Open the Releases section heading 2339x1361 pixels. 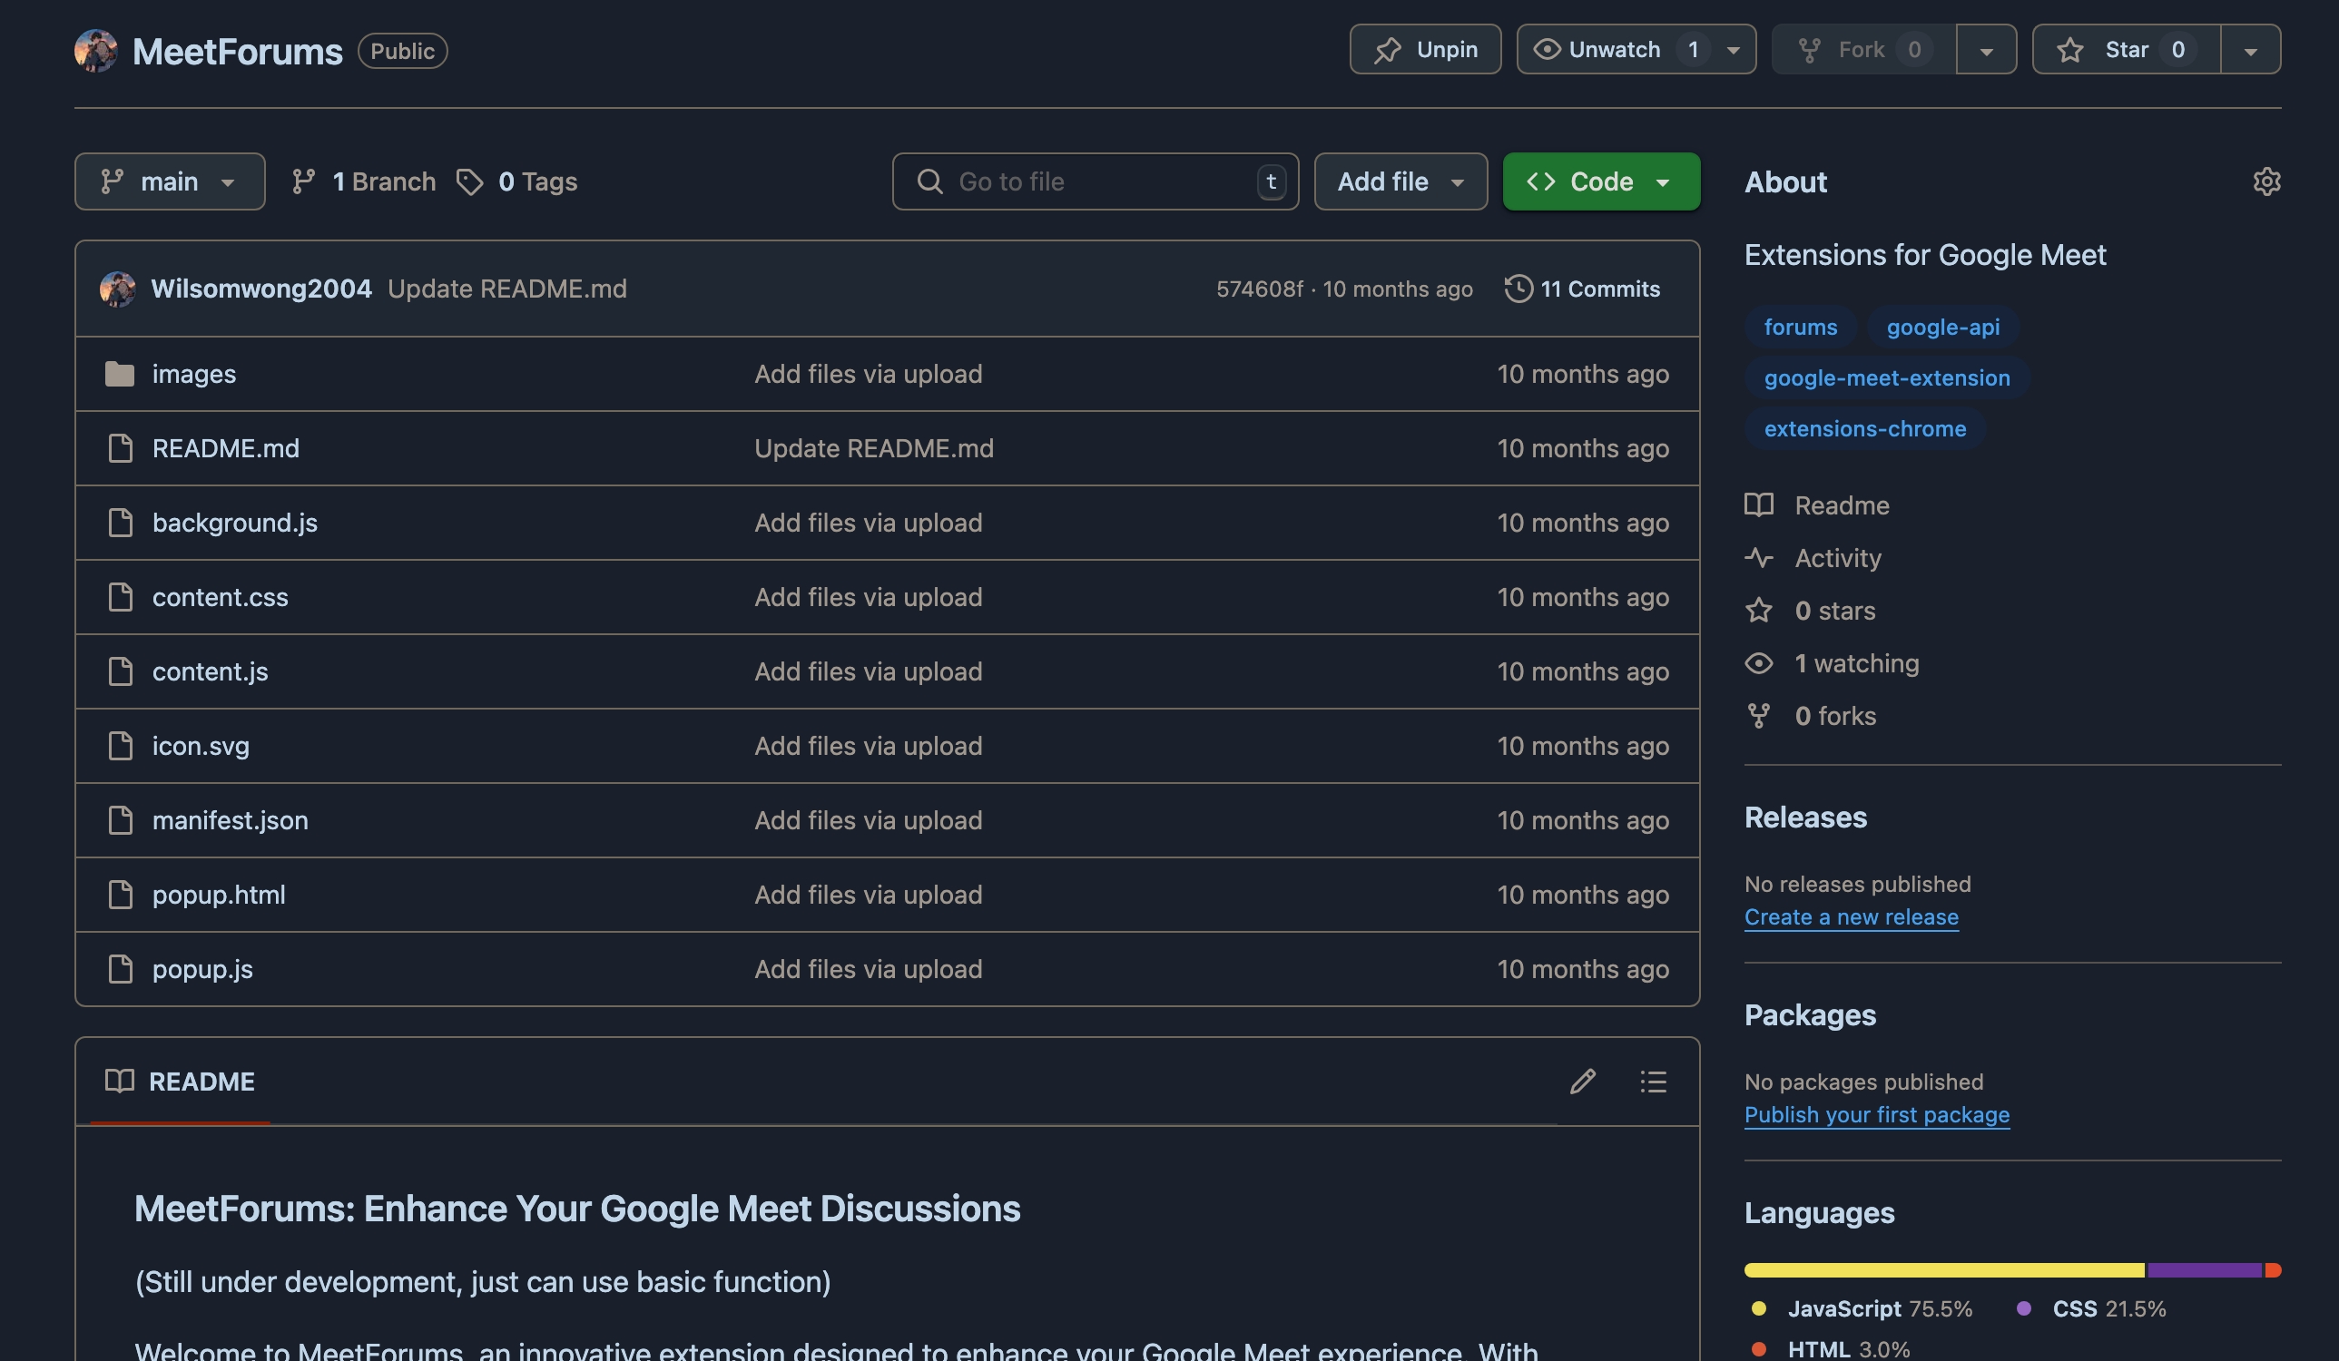[x=1805, y=818]
